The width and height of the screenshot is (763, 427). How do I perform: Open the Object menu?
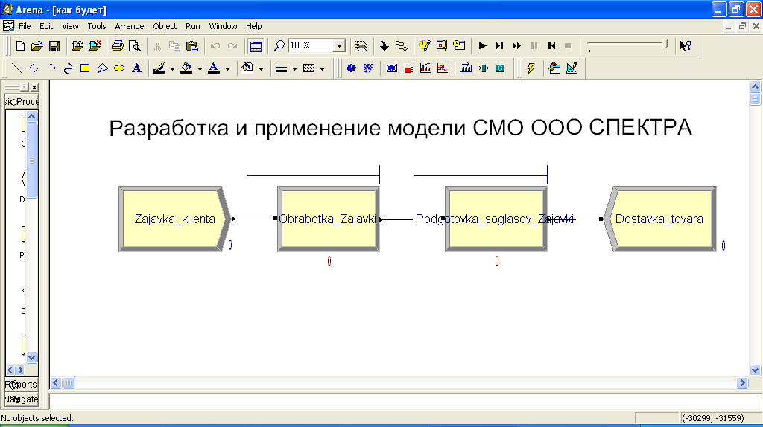(x=165, y=26)
